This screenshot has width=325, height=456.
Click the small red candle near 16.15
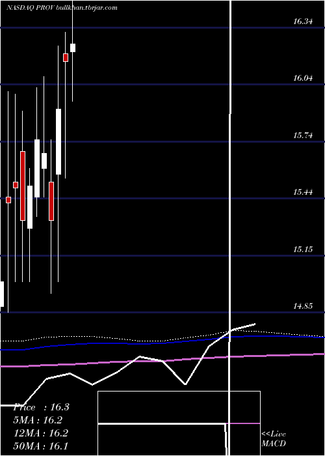pyautogui.click(x=66, y=57)
